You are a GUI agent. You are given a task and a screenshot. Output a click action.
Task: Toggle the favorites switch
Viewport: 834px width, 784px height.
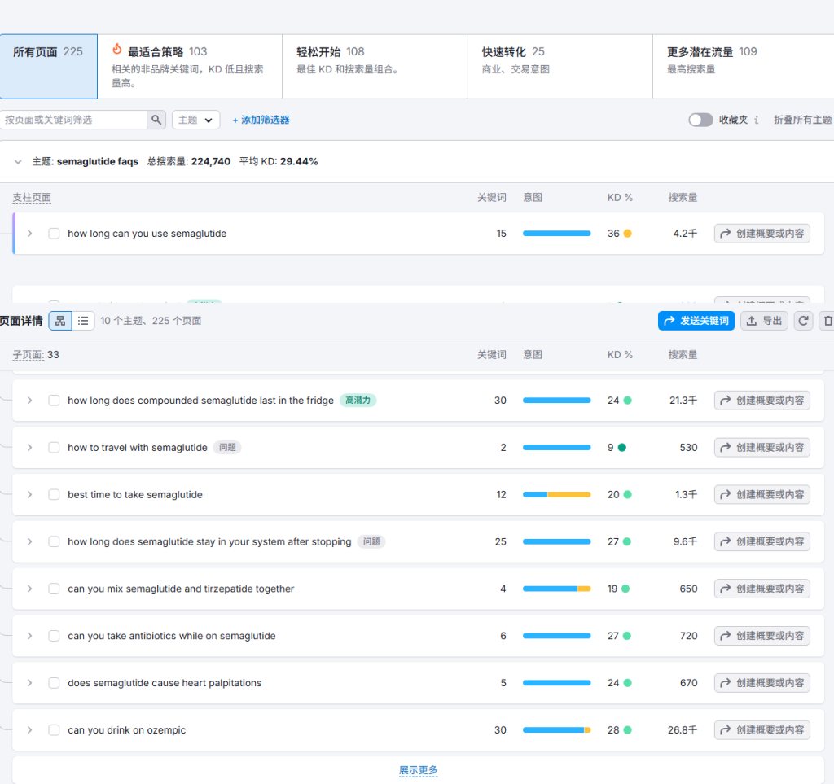(700, 120)
